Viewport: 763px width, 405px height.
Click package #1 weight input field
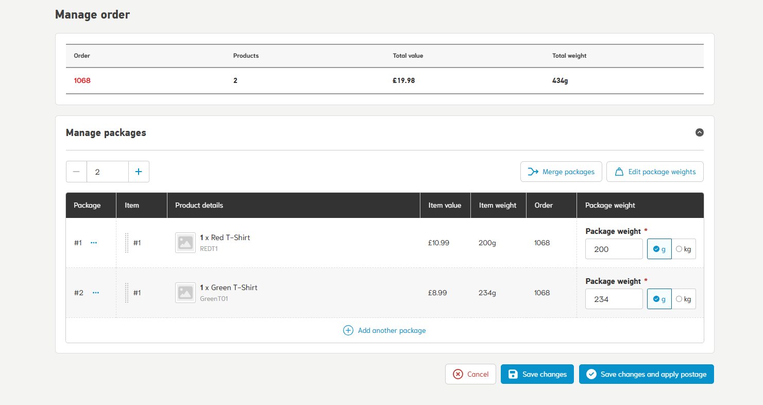pos(614,249)
